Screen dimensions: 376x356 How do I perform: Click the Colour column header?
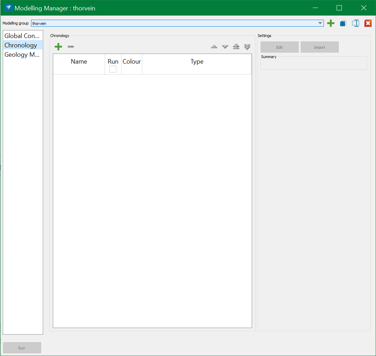(x=132, y=62)
